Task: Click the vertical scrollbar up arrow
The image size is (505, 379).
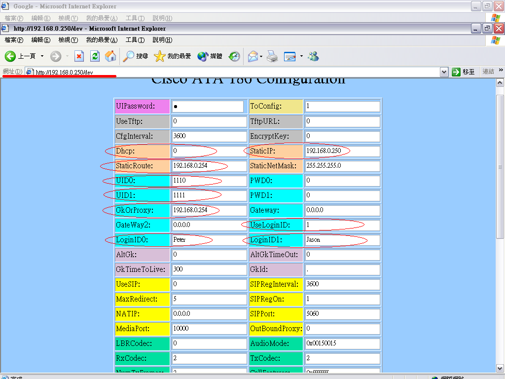Action: pos(500,83)
